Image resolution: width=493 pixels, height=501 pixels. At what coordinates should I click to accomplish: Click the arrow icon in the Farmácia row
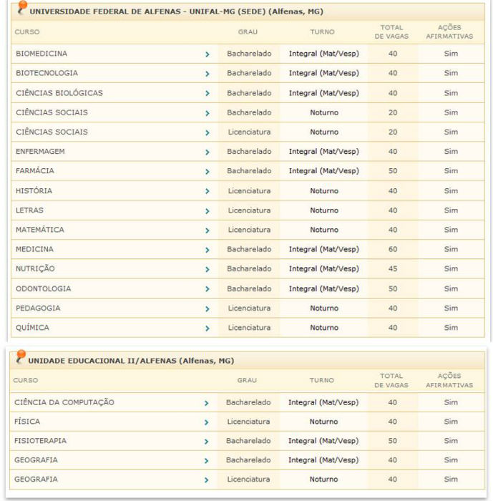click(207, 172)
